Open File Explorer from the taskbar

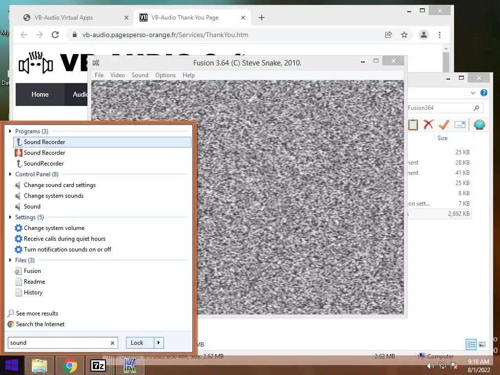[39, 365]
